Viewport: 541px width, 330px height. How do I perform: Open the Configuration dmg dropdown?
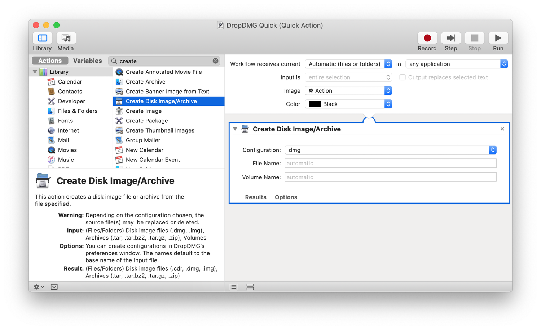390,150
